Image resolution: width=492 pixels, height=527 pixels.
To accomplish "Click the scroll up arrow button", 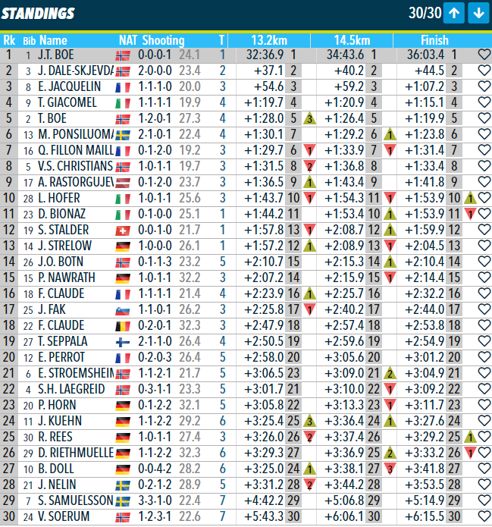I will (x=454, y=13).
